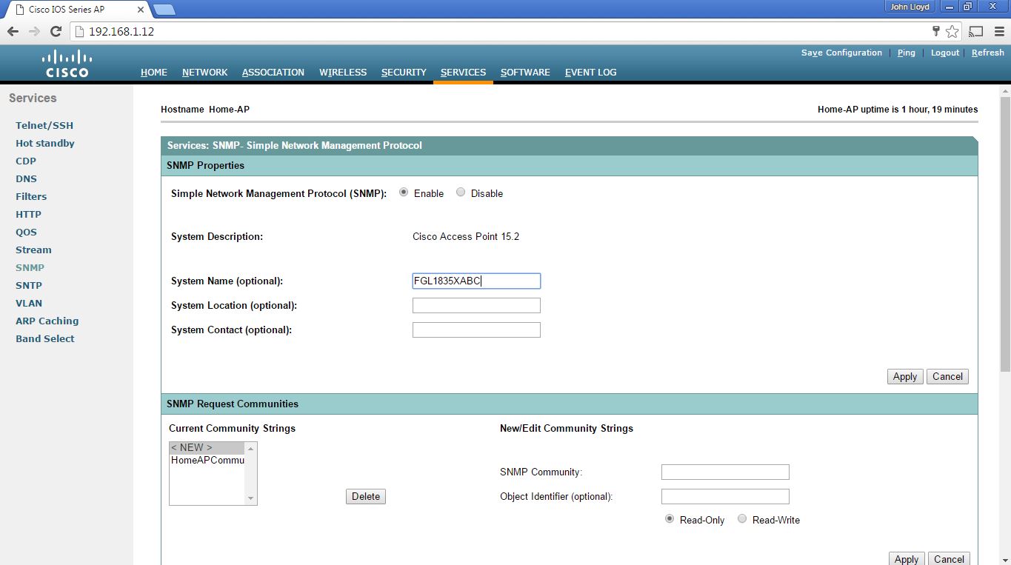Click community list scroll down arrow
Viewport: 1011px width, 565px height.
coord(250,498)
